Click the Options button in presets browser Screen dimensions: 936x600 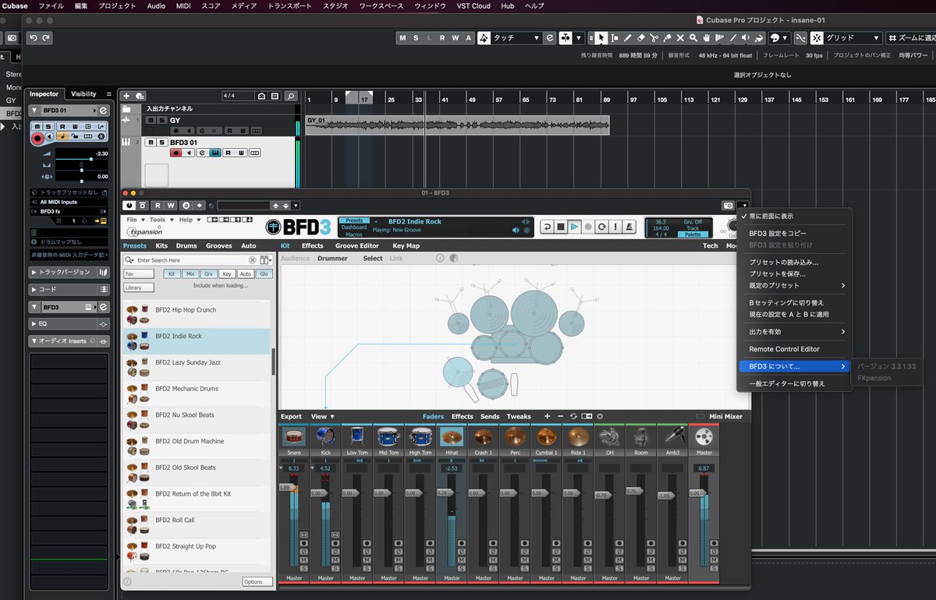(257, 582)
